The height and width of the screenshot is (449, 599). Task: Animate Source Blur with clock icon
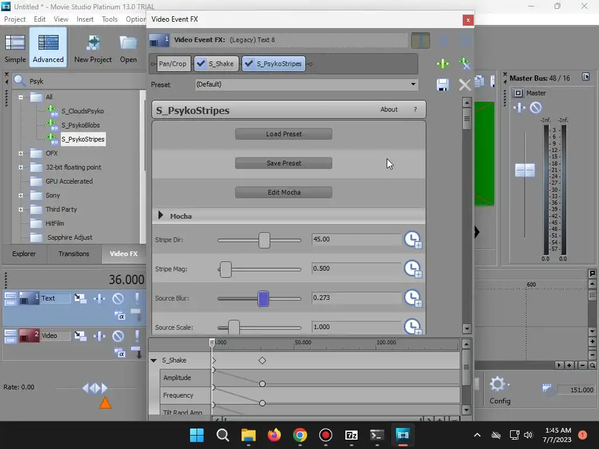pos(412,298)
